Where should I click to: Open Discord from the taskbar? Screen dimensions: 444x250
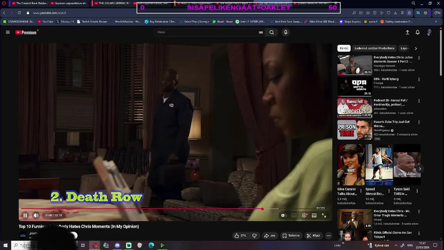pyautogui.click(x=117, y=245)
